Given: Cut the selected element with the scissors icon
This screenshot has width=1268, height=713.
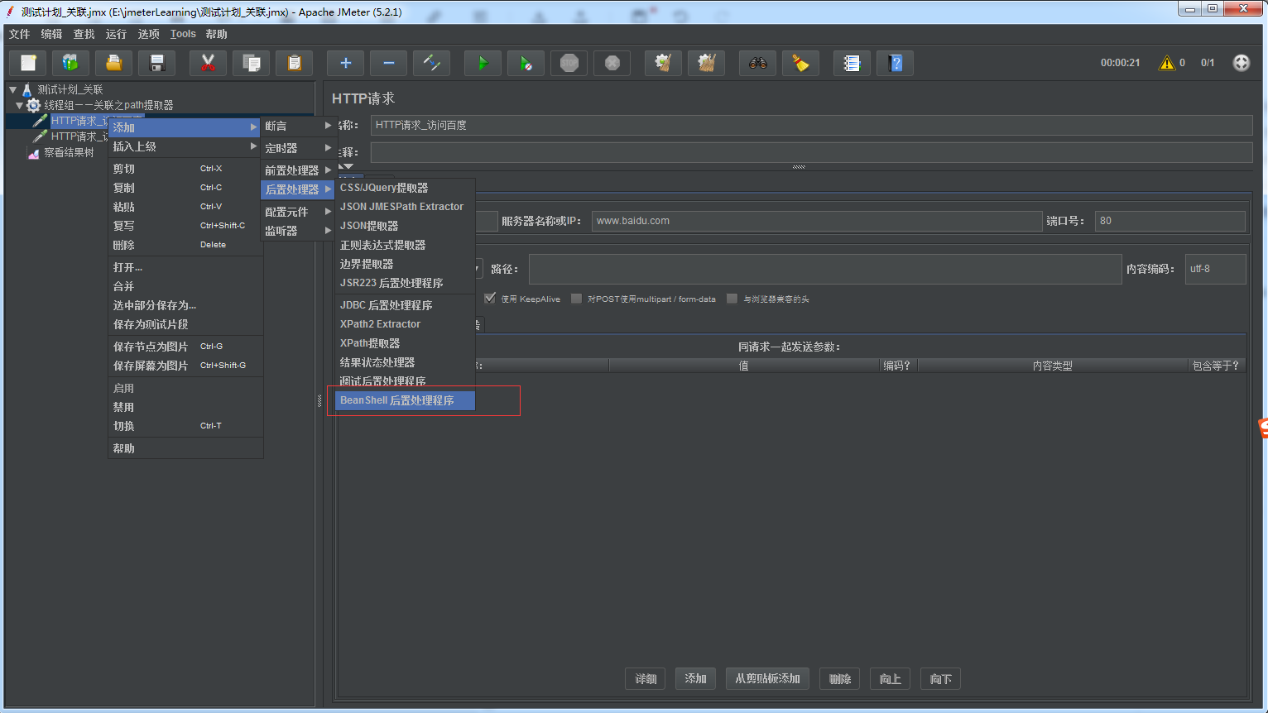Looking at the screenshot, I should pyautogui.click(x=208, y=63).
